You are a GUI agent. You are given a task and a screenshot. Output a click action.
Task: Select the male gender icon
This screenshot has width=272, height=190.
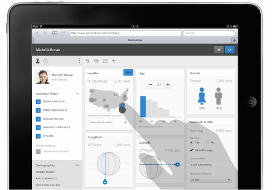219,96
